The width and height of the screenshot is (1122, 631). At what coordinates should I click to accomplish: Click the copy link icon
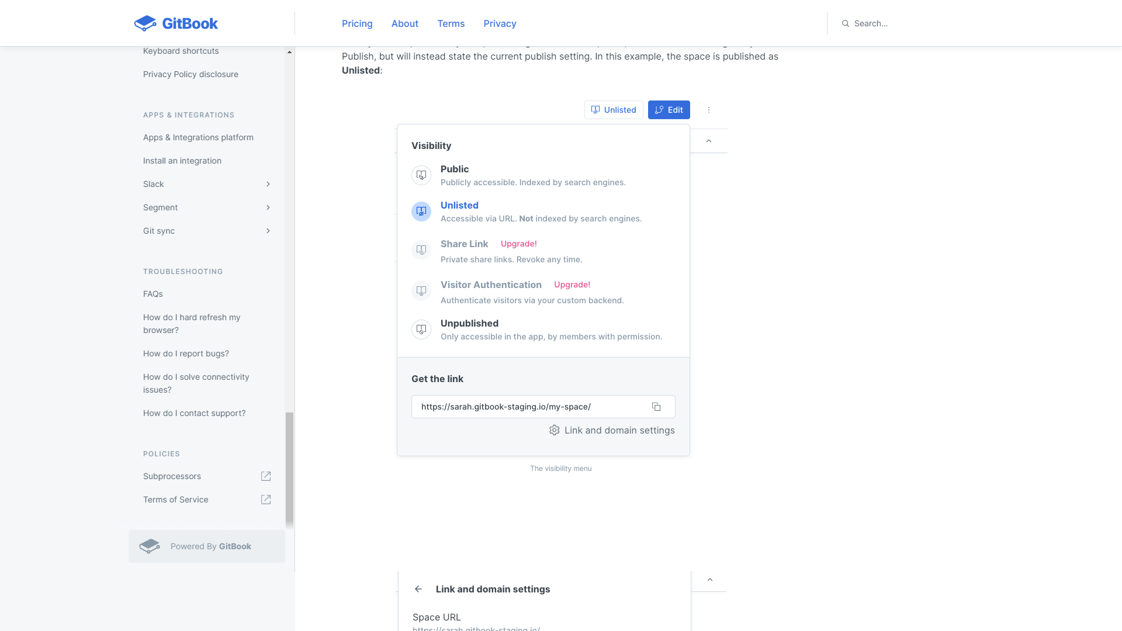pyautogui.click(x=656, y=407)
